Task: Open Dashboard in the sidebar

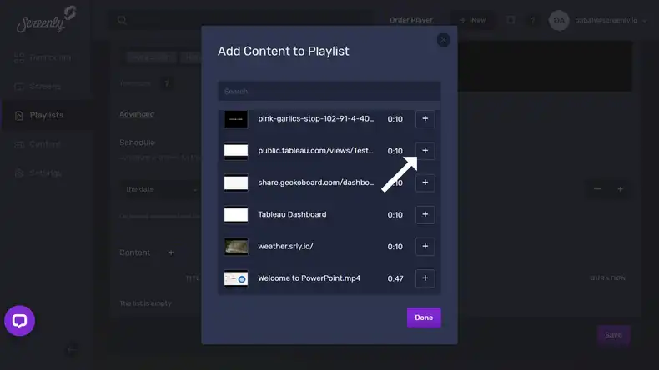Action: (42, 57)
